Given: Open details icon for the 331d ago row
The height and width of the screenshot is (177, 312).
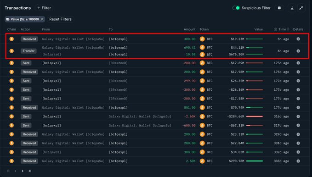Looking at the screenshot, I should pyautogui.click(x=298, y=143).
